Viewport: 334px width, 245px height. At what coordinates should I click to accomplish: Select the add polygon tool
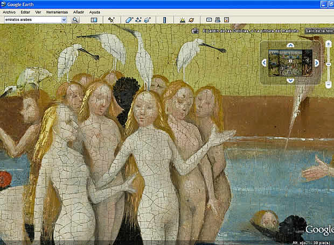129,20
